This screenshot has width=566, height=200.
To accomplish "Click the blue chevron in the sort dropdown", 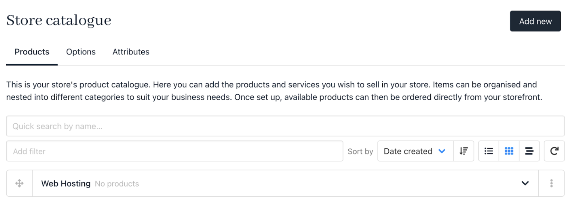I will click(441, 151).
